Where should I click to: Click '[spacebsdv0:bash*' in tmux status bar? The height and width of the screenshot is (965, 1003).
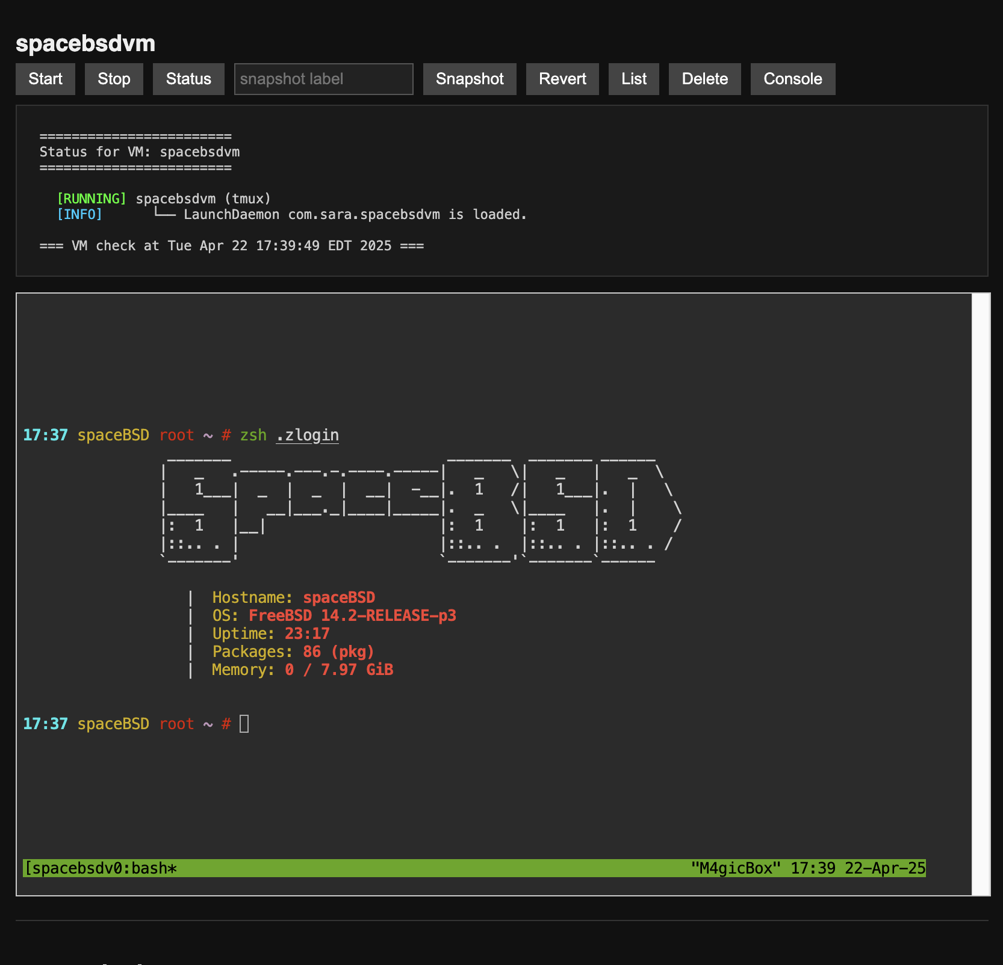pyautogui.click(x=101, y=868)
